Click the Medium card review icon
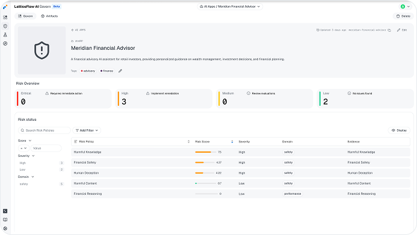 point(249,94)
